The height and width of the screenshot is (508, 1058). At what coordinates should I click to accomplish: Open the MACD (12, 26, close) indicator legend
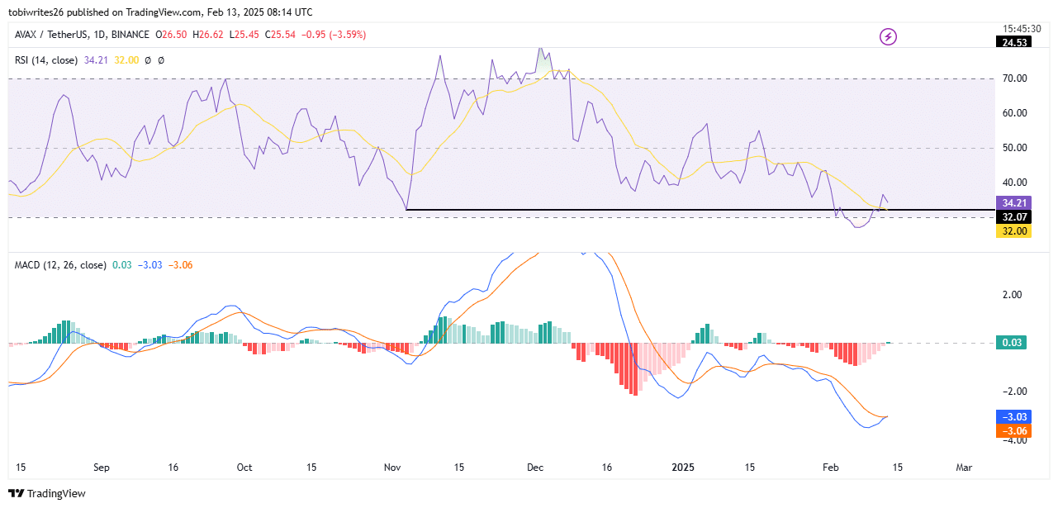[60, 265]
